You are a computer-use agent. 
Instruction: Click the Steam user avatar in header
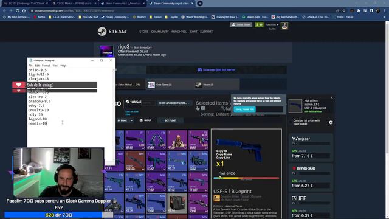(284, 26)
